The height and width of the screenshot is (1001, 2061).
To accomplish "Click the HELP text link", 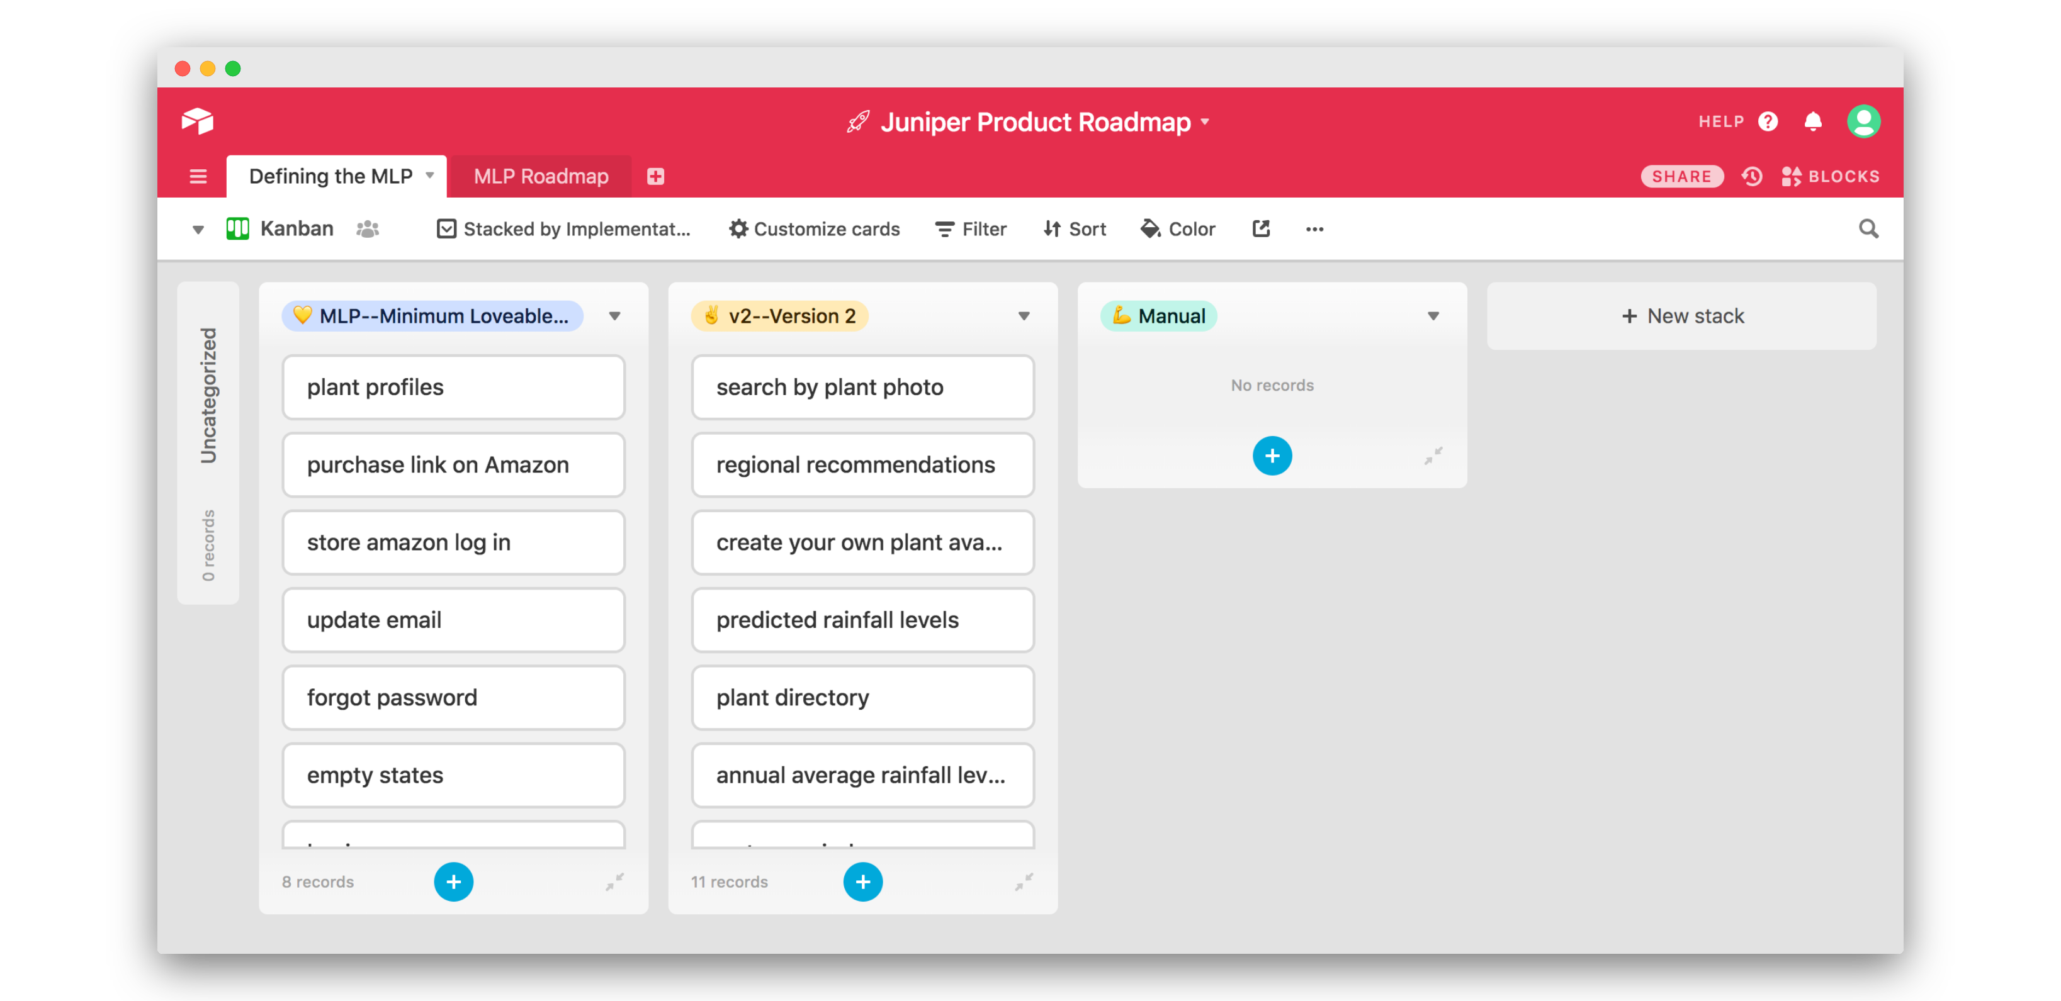I will [x=1721, y=121].
